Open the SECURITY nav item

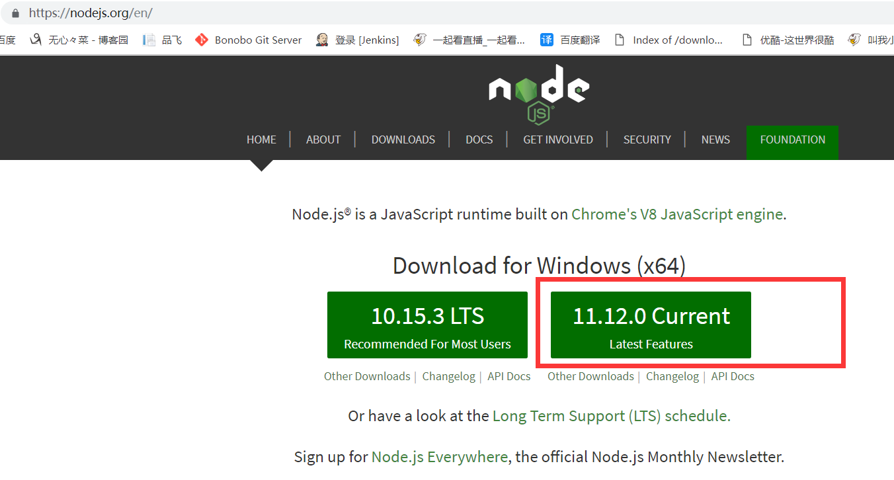647,140
